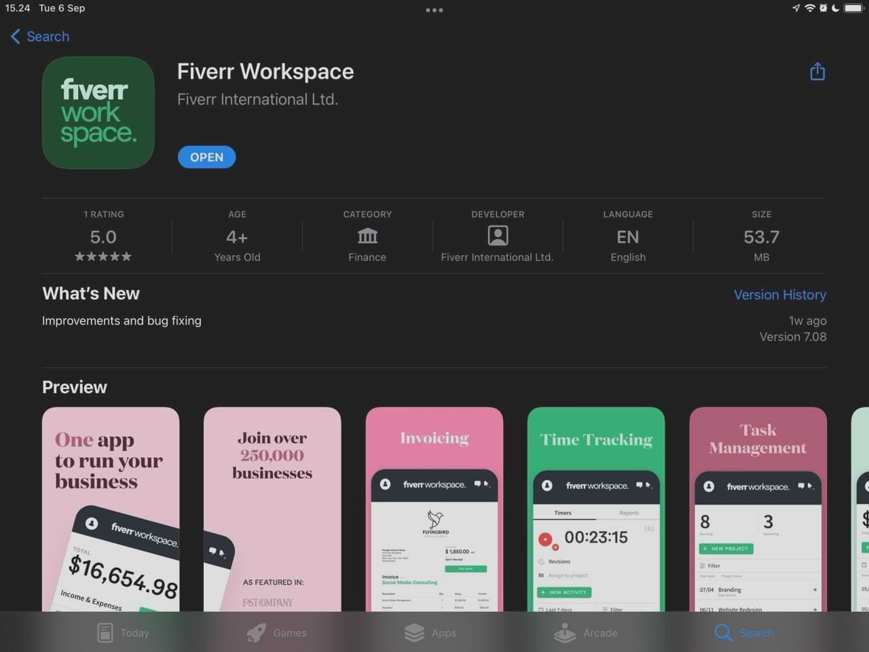
Task: Tap the Preview heading
Action: (x=75, y=387)
